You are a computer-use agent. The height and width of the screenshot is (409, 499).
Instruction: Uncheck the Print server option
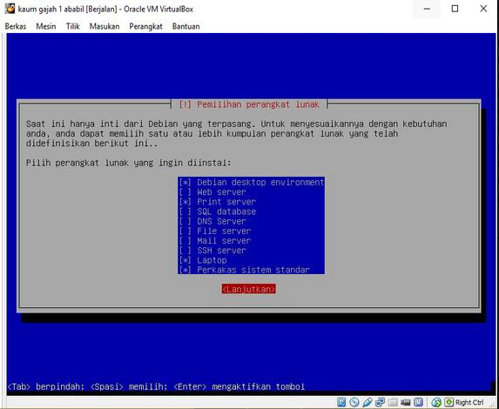pyautogui.click(x=185, y=202)
